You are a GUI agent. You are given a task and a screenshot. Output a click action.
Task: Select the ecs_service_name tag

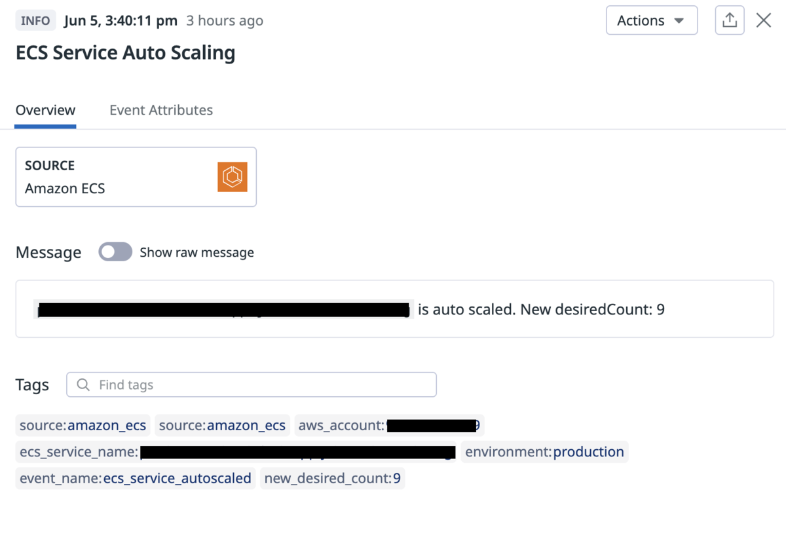[237, 452]
